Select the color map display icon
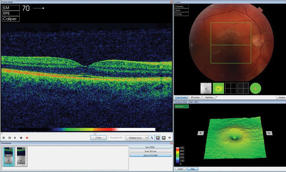Screen dimensions: 286x172 coord(158,138)
